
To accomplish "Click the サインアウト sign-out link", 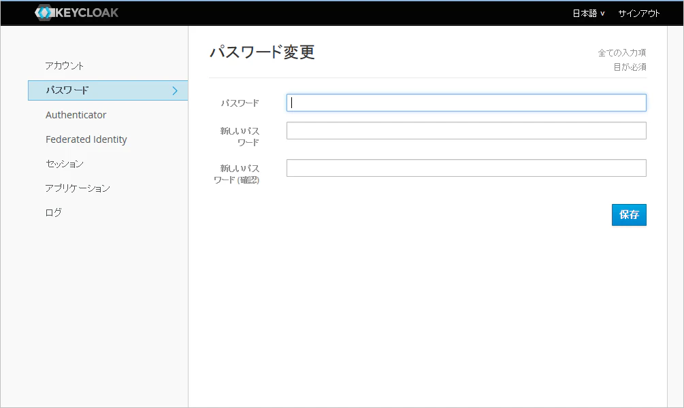I will pos(638,14).
